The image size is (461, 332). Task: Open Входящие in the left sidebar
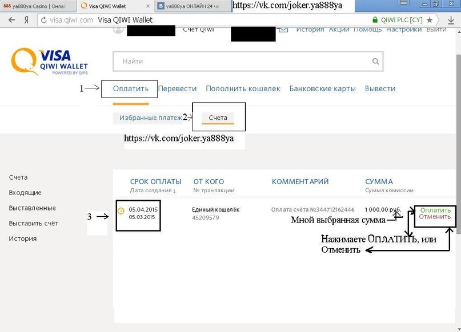coord(25,193)
